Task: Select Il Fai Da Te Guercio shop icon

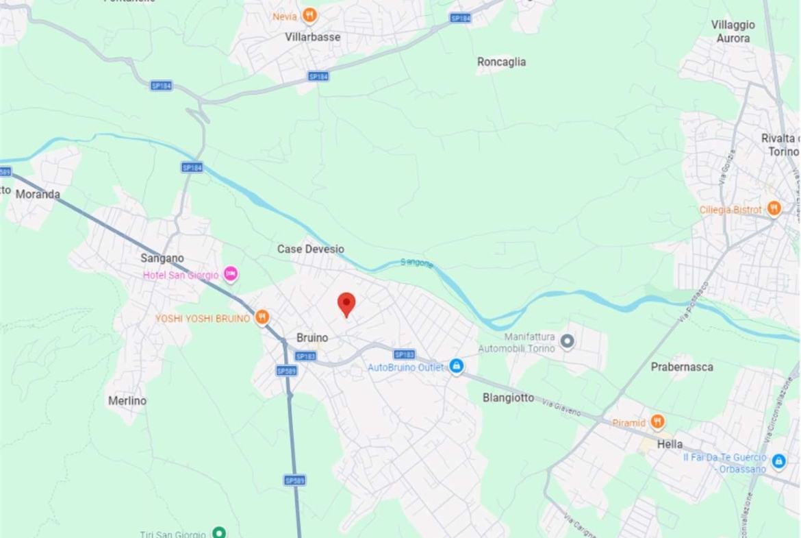Action: [778, 462]
